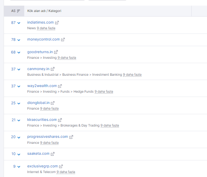Open the way2wealth.com domain link

pyautogui.click(x=42, y=86)
